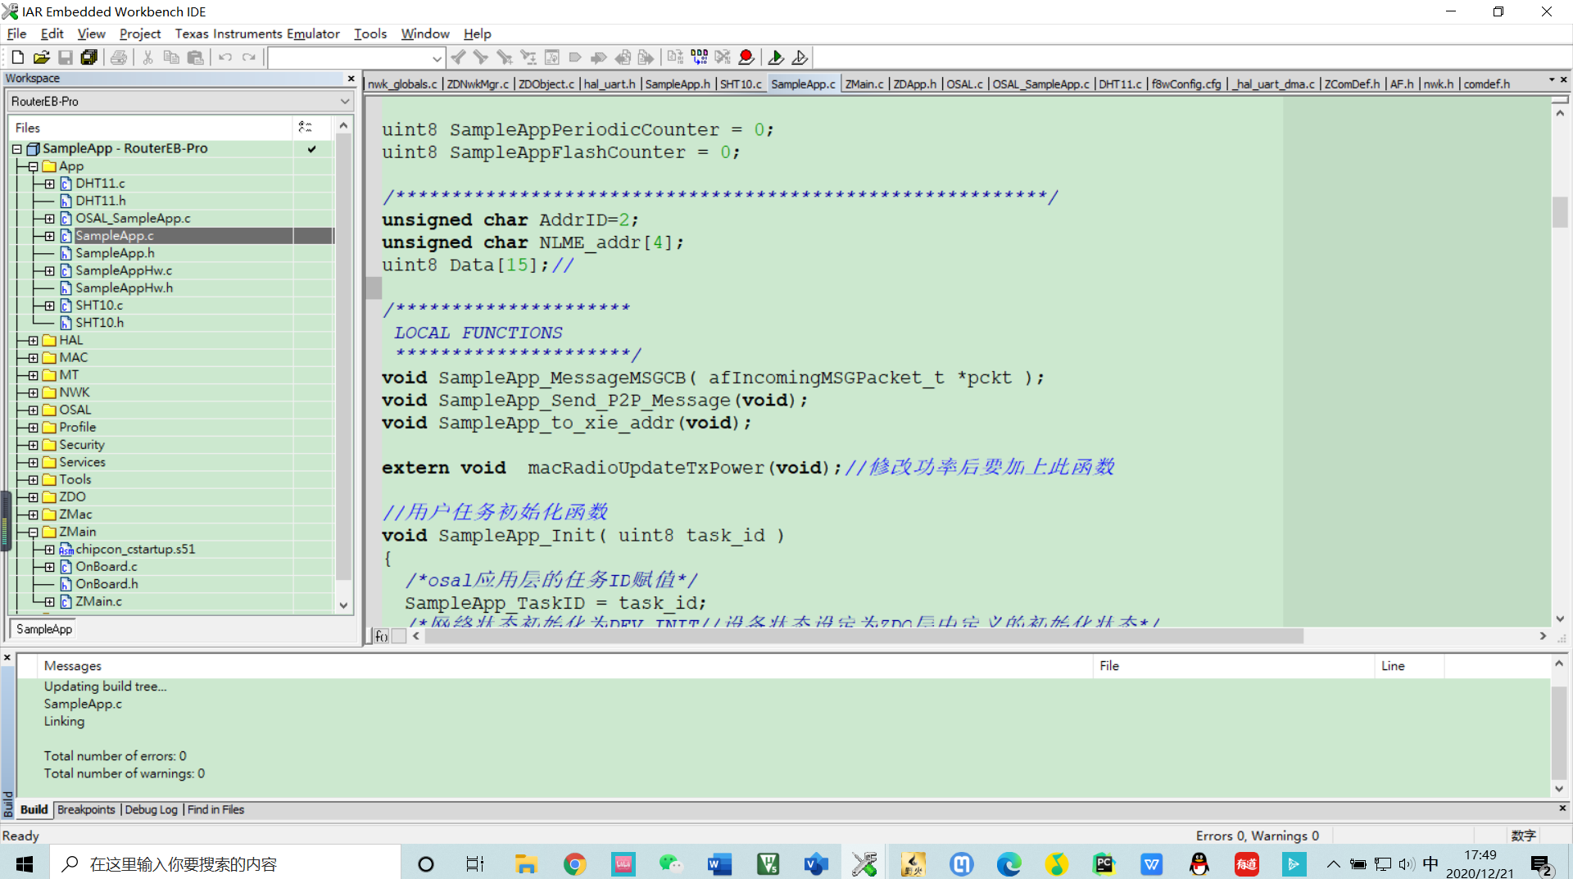Image resolution: width=1573 pixels, height=879 pixels.
Task: Open Google Chrome from the taskbar
Action: coord(574,863)
